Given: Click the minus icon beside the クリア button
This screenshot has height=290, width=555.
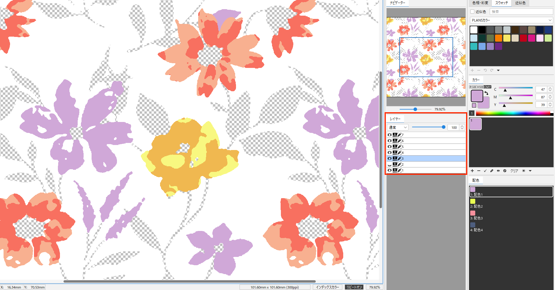Looking at the screenshot, I should pyautogui.click(x=479, y=171).
